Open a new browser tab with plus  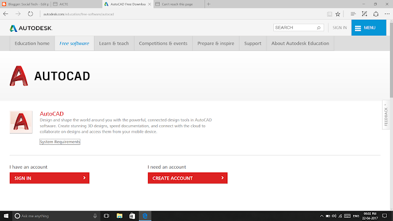(209, 4)
